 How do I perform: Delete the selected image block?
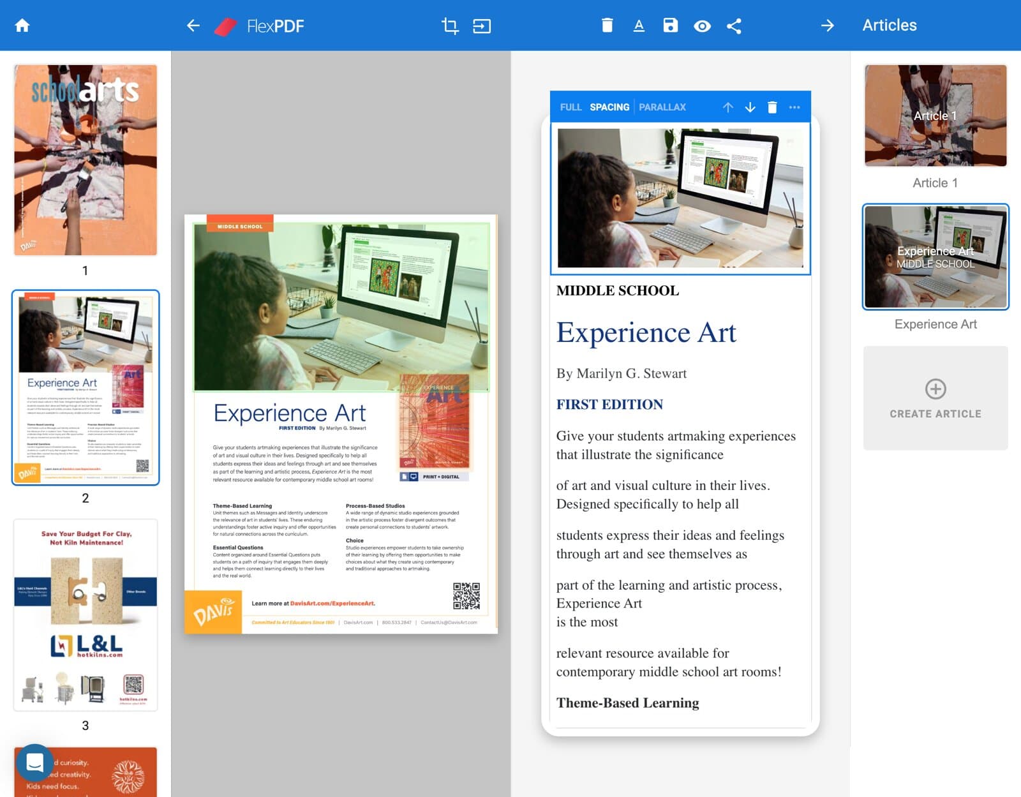click(x=772, y=107)
